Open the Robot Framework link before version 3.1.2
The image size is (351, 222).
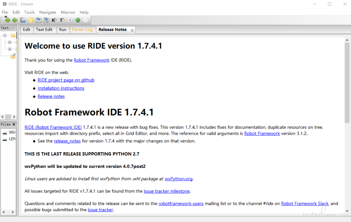[262, 134]
